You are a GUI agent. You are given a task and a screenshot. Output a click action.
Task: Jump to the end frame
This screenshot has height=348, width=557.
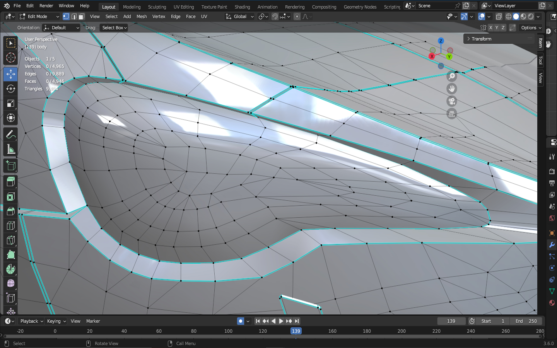(297, 321)
